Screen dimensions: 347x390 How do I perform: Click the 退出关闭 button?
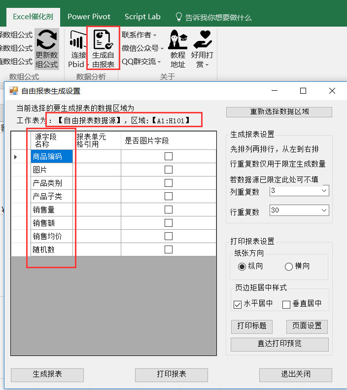(x=296, y=375)
